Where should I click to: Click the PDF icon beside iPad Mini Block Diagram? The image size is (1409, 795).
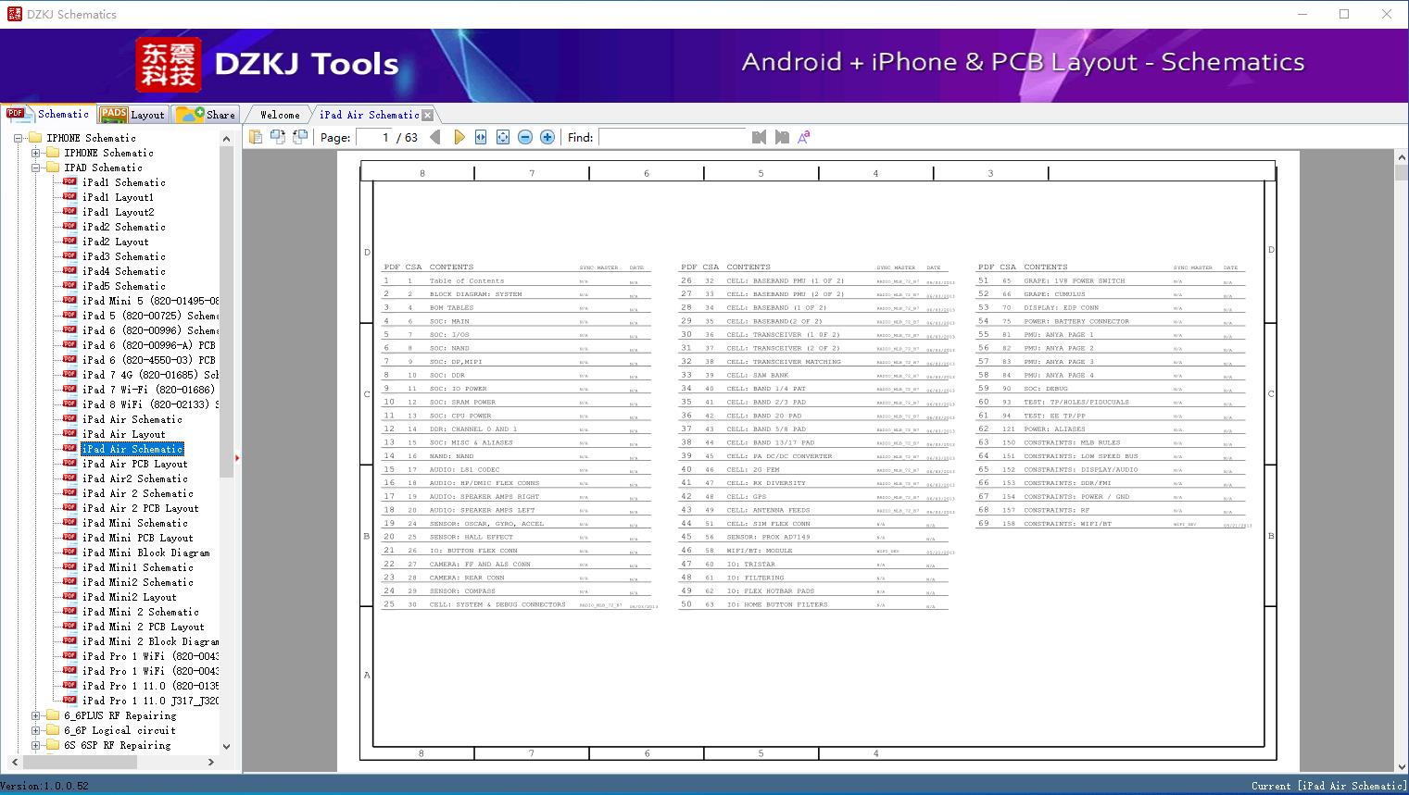(69, 553)
